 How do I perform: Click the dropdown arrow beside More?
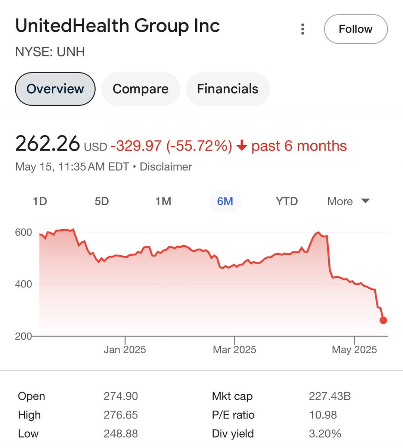pyautogui.click(x=366, y=201)
